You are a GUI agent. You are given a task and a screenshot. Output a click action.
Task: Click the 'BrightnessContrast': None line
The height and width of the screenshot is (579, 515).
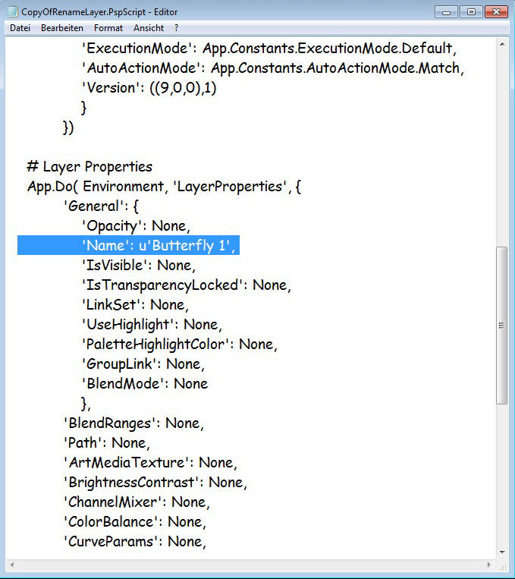(x=155, y=483)
